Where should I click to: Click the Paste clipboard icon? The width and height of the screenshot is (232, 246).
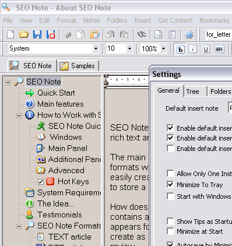point(94,34)
